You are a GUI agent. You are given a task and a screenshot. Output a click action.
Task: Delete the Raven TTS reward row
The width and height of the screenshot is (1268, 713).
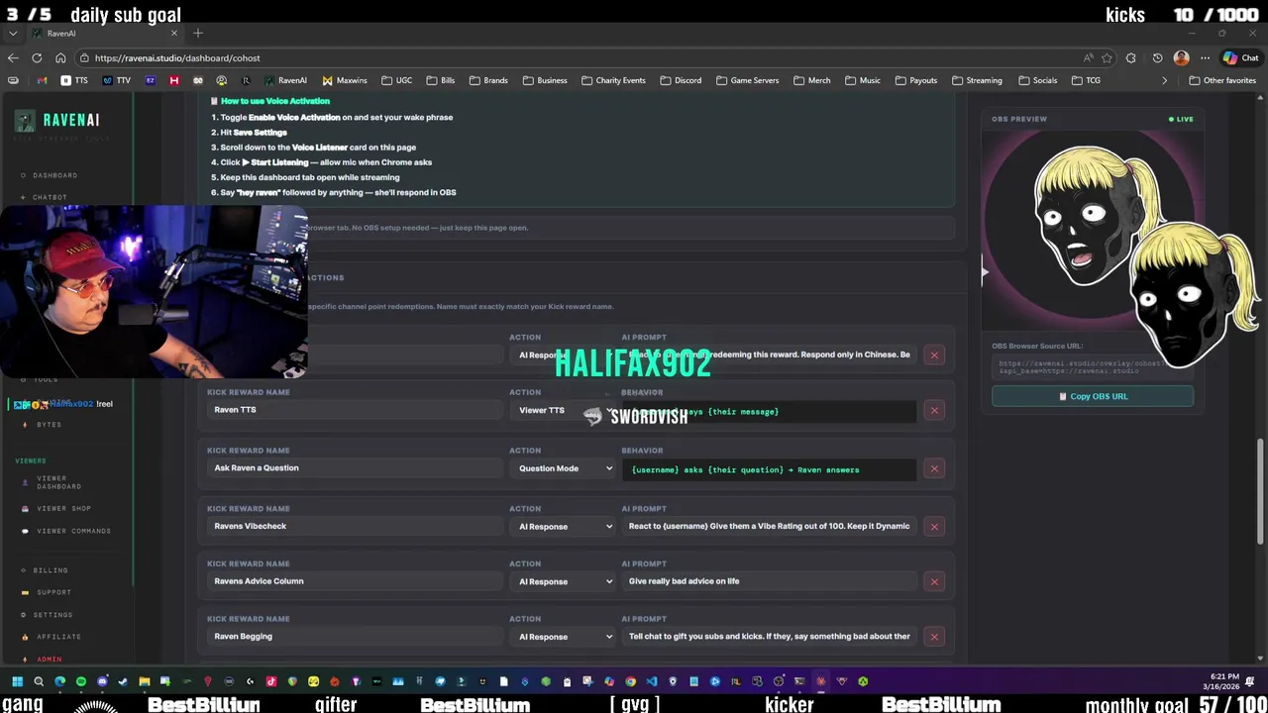pyautogui.click(x=934, y=410)
